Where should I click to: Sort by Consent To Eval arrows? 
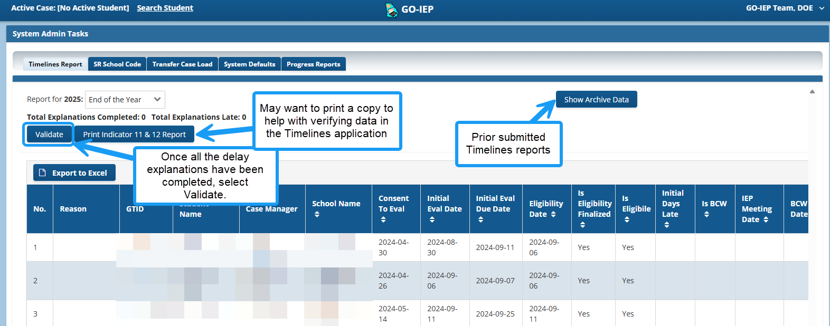(x=383, y=219)
